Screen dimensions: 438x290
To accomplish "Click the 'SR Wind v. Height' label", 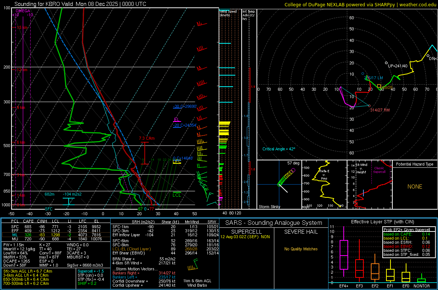I will tap(361, 169).
